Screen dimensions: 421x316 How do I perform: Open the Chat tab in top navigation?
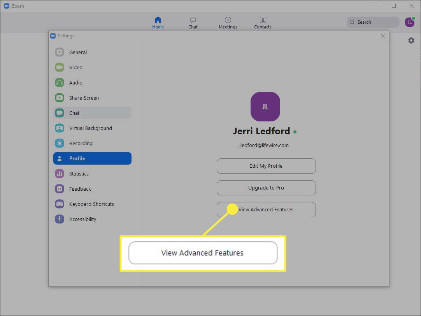click(193, 23)
